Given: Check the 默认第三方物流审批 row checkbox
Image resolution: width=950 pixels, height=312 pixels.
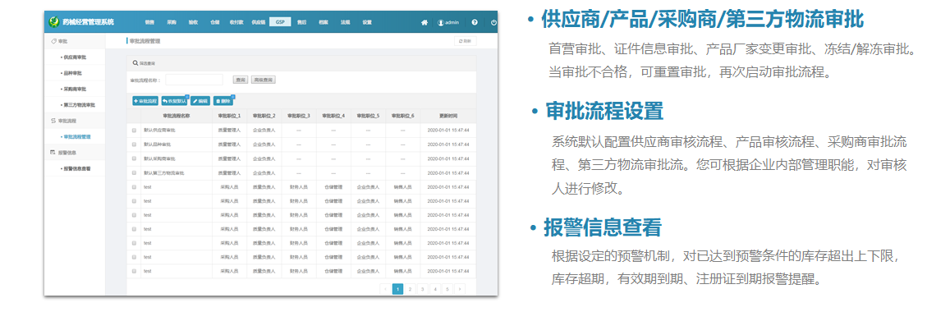Looking at the screenshot, I should (x=134, y=172).
